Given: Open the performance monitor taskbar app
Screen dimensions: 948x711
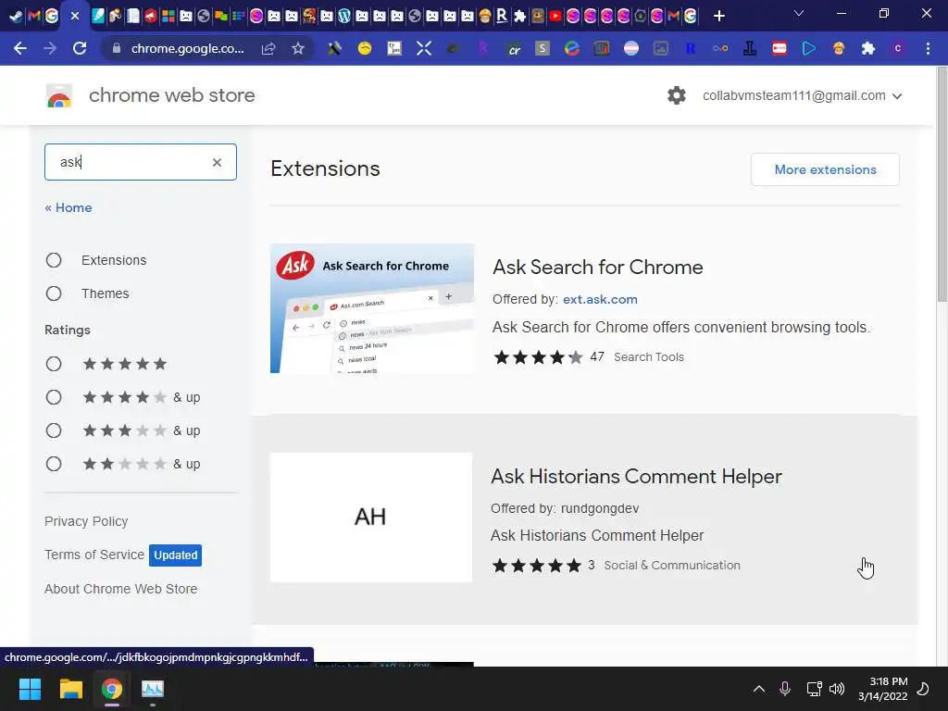Looking at the screenshot, I should 153,689.
